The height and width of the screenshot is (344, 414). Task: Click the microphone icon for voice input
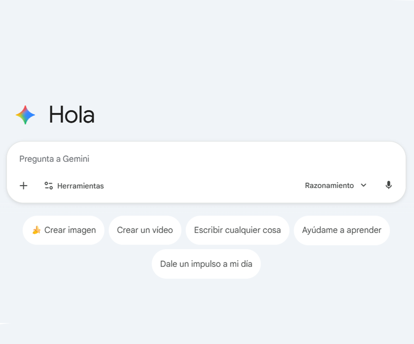(388, 185)
